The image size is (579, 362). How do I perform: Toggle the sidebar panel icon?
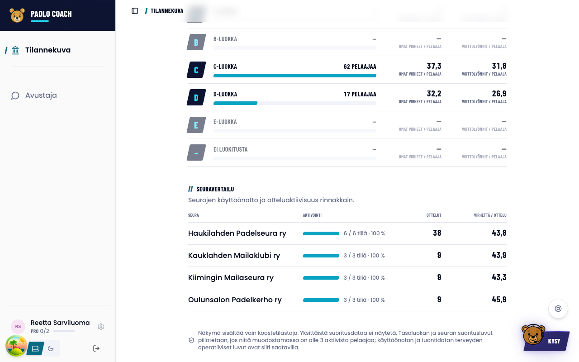(135, 11)
